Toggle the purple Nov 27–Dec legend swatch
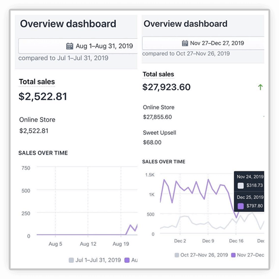 [x=233, y=255]
